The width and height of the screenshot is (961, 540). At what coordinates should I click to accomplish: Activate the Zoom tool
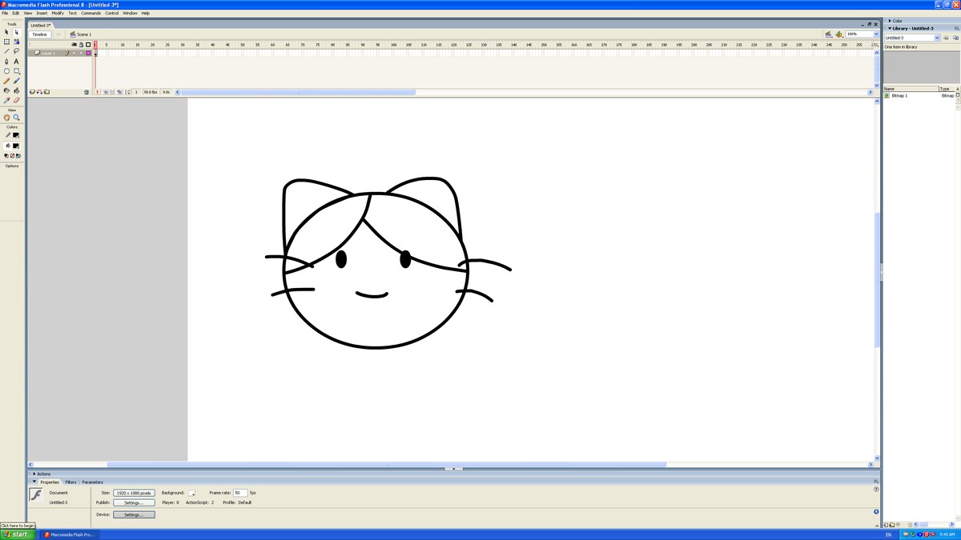pos(16,118)
